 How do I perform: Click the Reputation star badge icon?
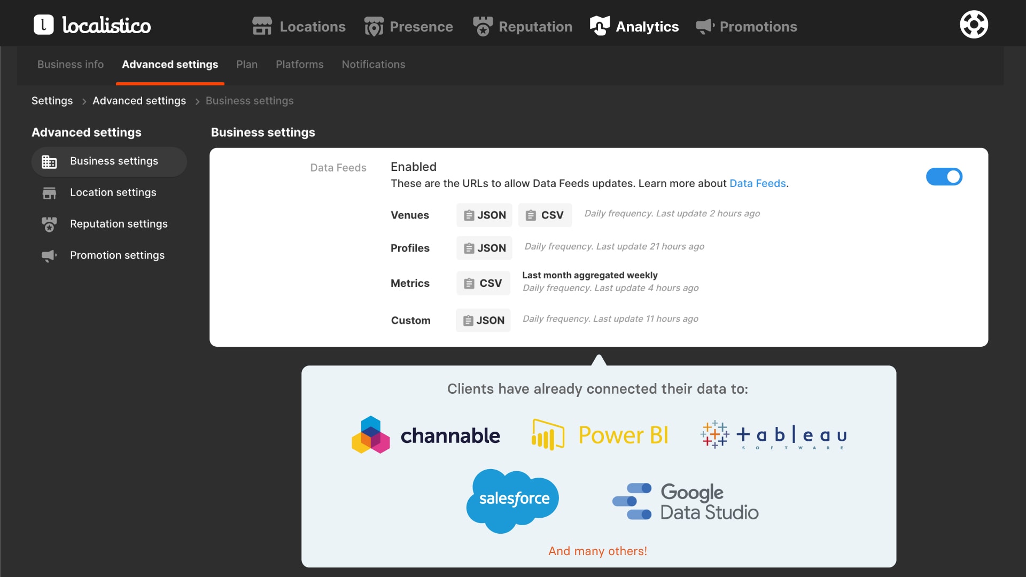[x=483, y=26]
